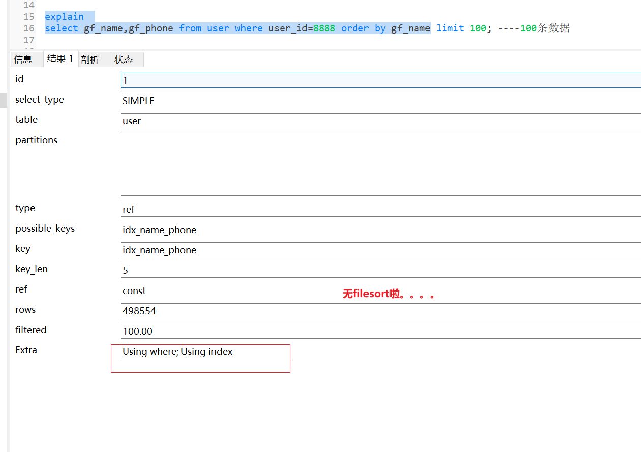This screenshot has width=641, height=452.
Task: Click the possible_keys field value
Action: (x=381, y=230)
